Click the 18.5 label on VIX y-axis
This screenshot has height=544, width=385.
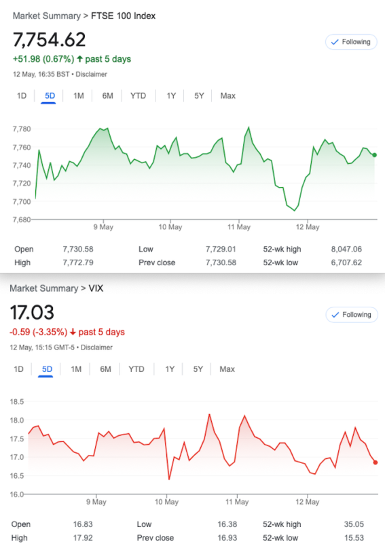[x=16, y=402]
